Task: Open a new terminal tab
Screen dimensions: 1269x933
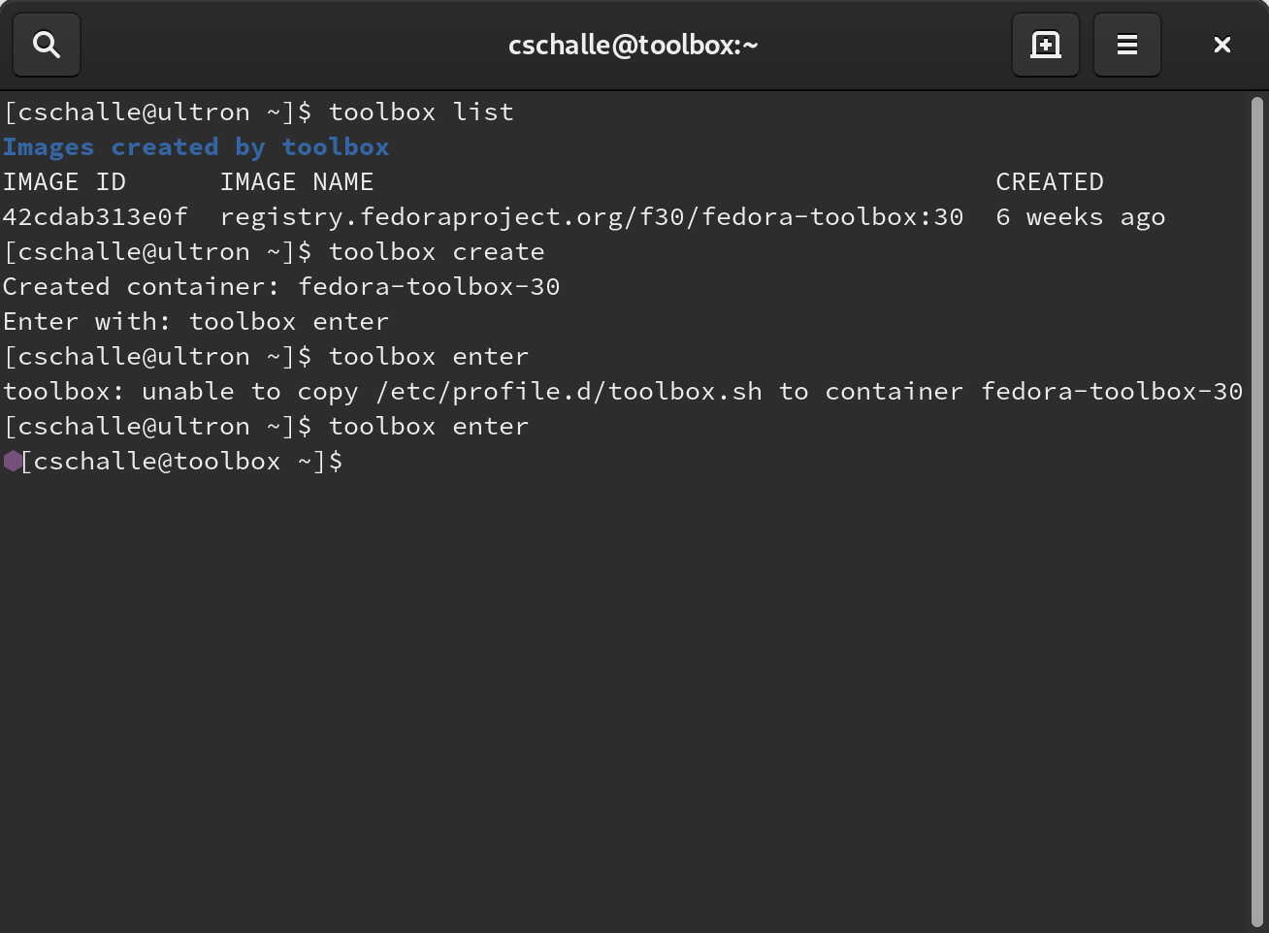Action: pyautogui.click(x=1046, y=45)
